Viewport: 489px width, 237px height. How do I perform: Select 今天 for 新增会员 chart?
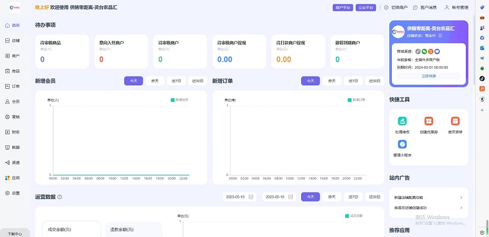coord(133,81)
